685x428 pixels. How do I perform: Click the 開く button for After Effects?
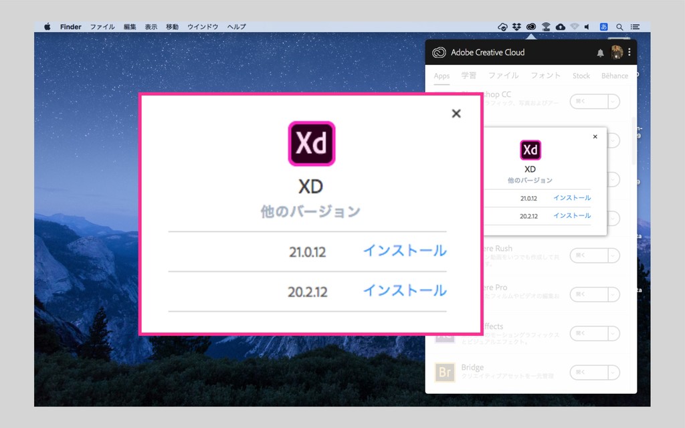pos(589,334)
